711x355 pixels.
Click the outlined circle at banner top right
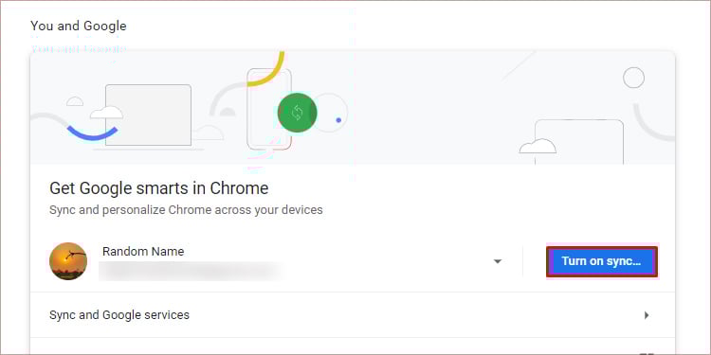coord(633,78)
